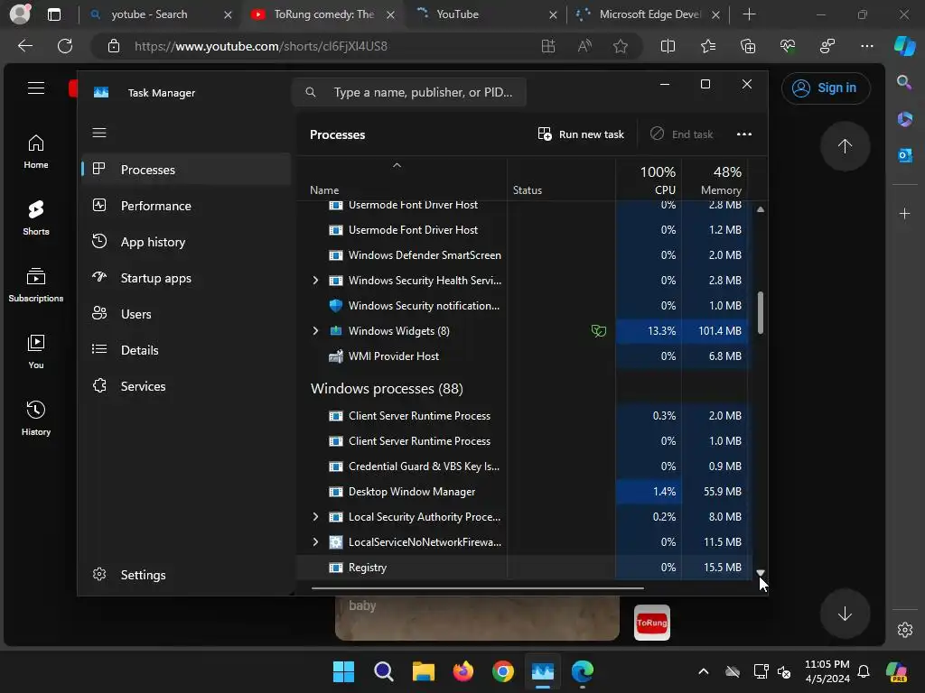Viewport: 925px width, 693px height.
Task: Click the ToRung channel avatar
Action: [x=652, y=623]
